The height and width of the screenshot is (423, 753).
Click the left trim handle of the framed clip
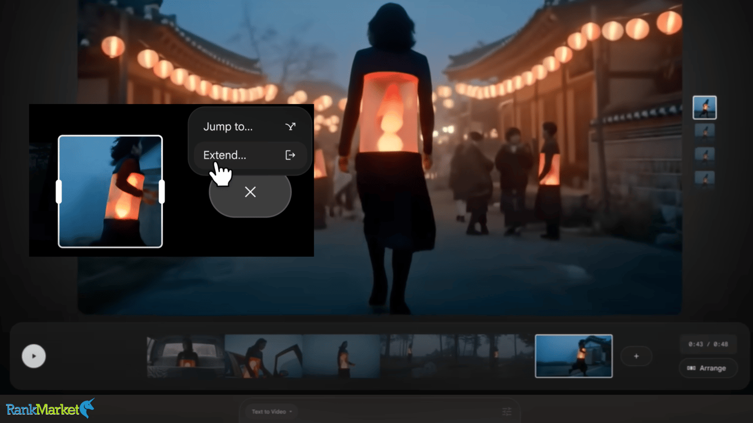pyautogui.click(x=58, y=192)
